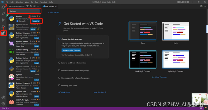Image resolution: width=208 pixels, height=110 pixels.
Task: Open the Manage gear icon
Action: (x=3, y=104)
